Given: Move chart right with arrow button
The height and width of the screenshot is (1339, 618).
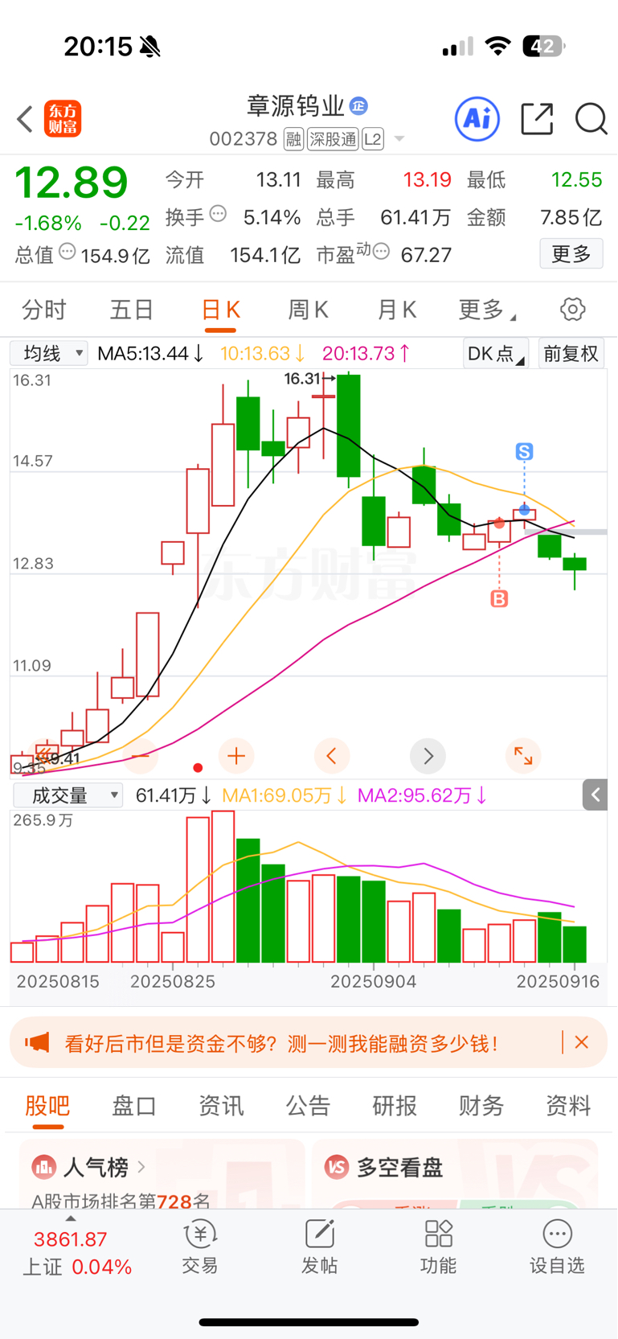Looking at the screenshot, I should click(428, 756).
